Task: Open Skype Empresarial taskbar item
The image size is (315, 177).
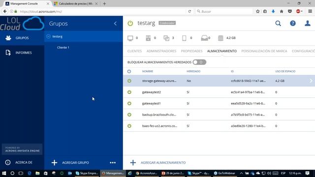Action: pos(87,173)
